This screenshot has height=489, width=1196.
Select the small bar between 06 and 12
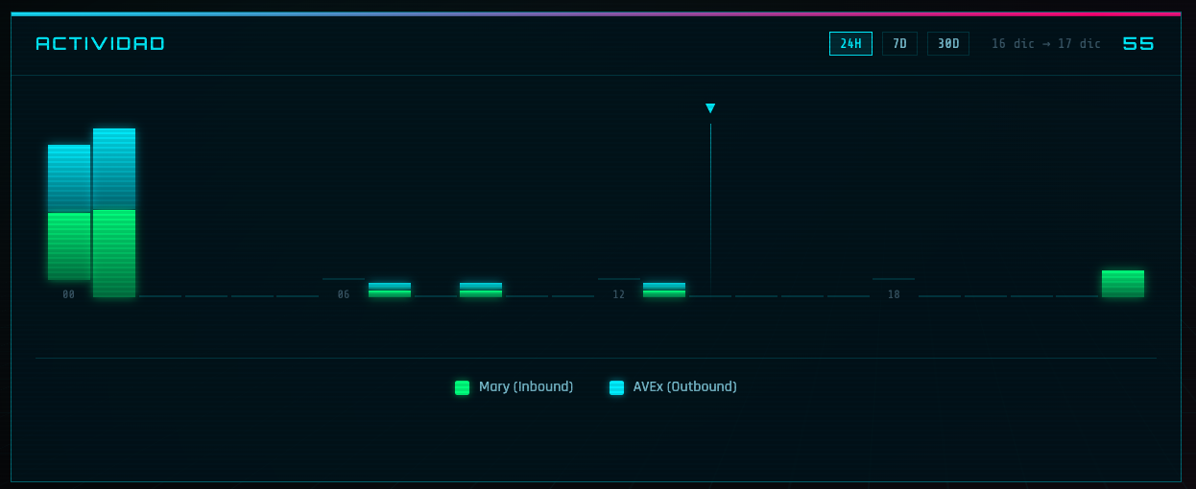tap(481, 290)
